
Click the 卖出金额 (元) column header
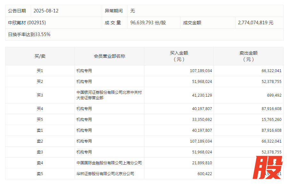(248, 56)
